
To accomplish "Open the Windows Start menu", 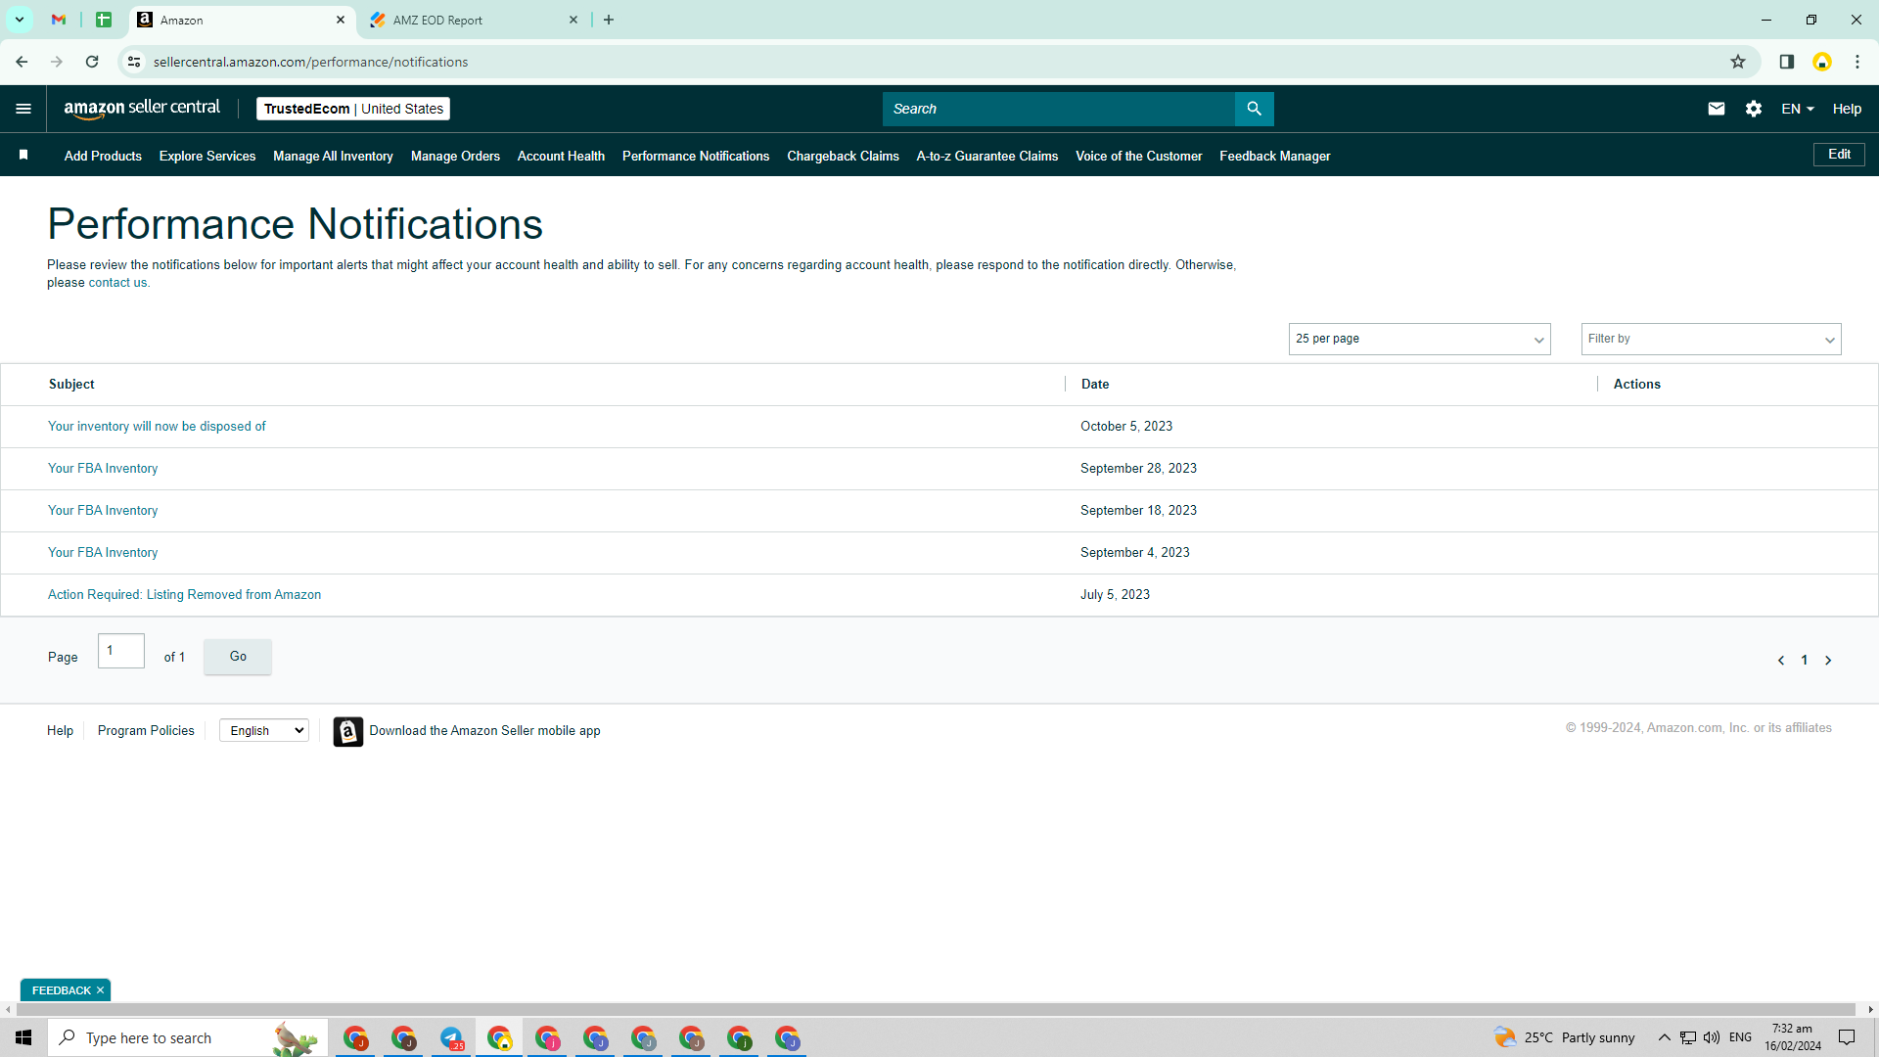I will [23, 1037].
